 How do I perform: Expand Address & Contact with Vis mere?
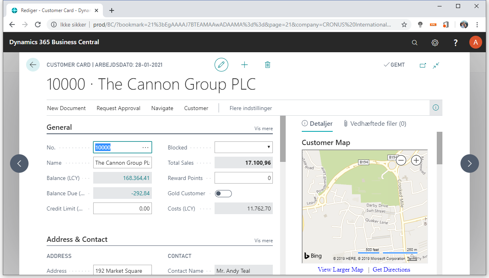pos(264,241)
